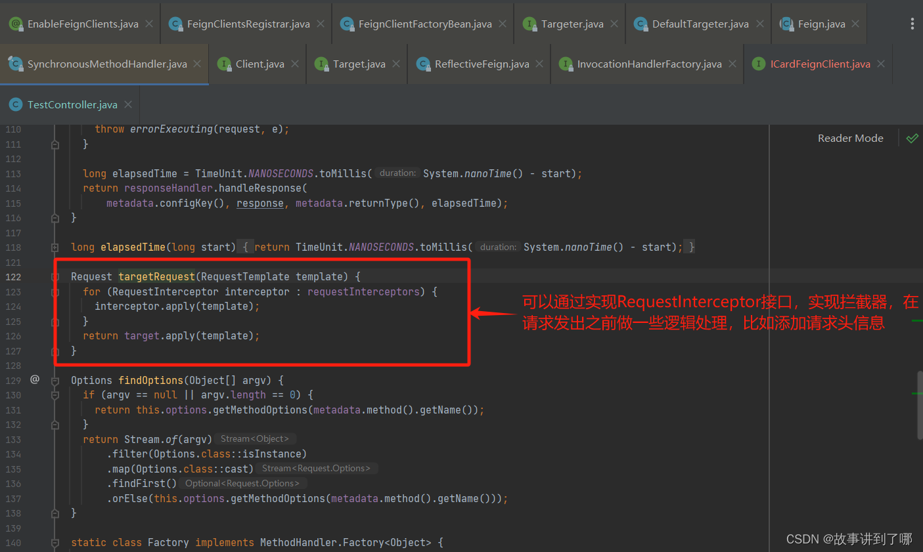Collapse the targetRequest method at line 122

click(55, 277)
